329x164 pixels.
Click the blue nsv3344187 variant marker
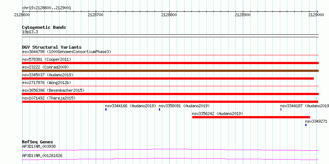tap(281, 109)
